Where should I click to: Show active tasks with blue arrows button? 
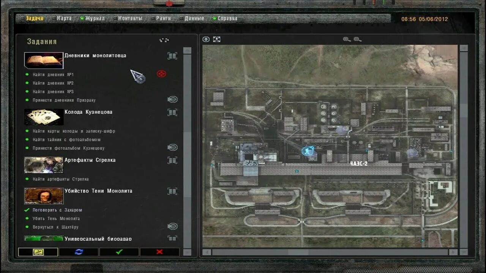click(x=79, y=252)
